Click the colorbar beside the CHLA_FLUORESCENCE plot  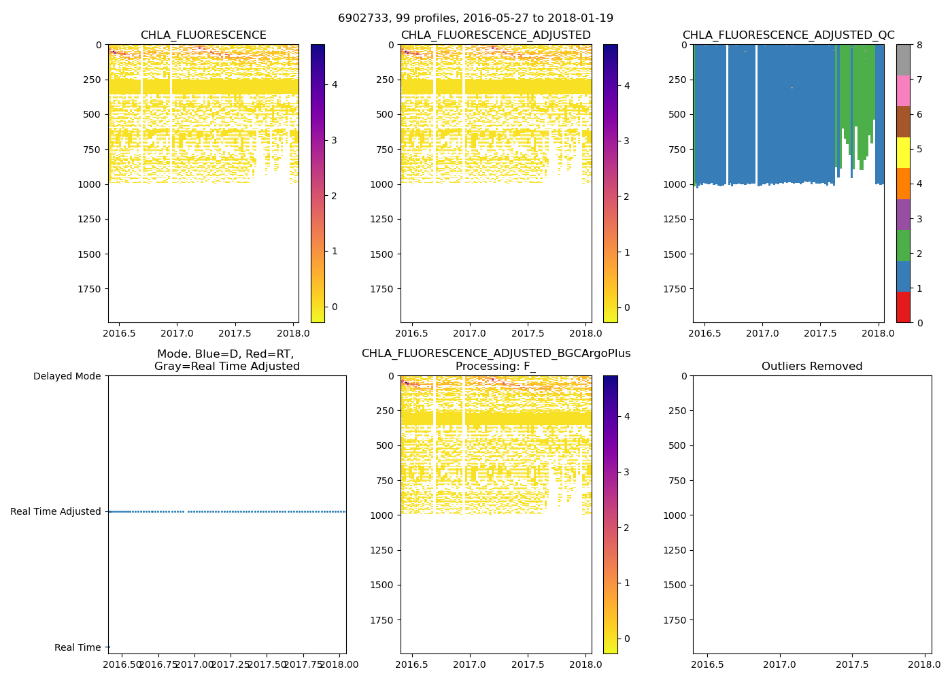318,184
